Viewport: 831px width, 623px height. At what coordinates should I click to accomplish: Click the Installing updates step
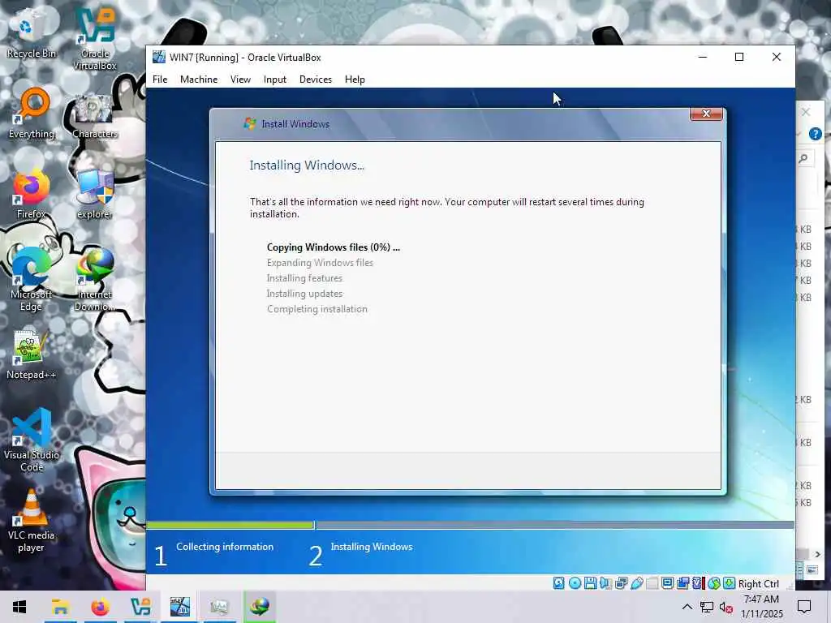[x=305, y=294]
